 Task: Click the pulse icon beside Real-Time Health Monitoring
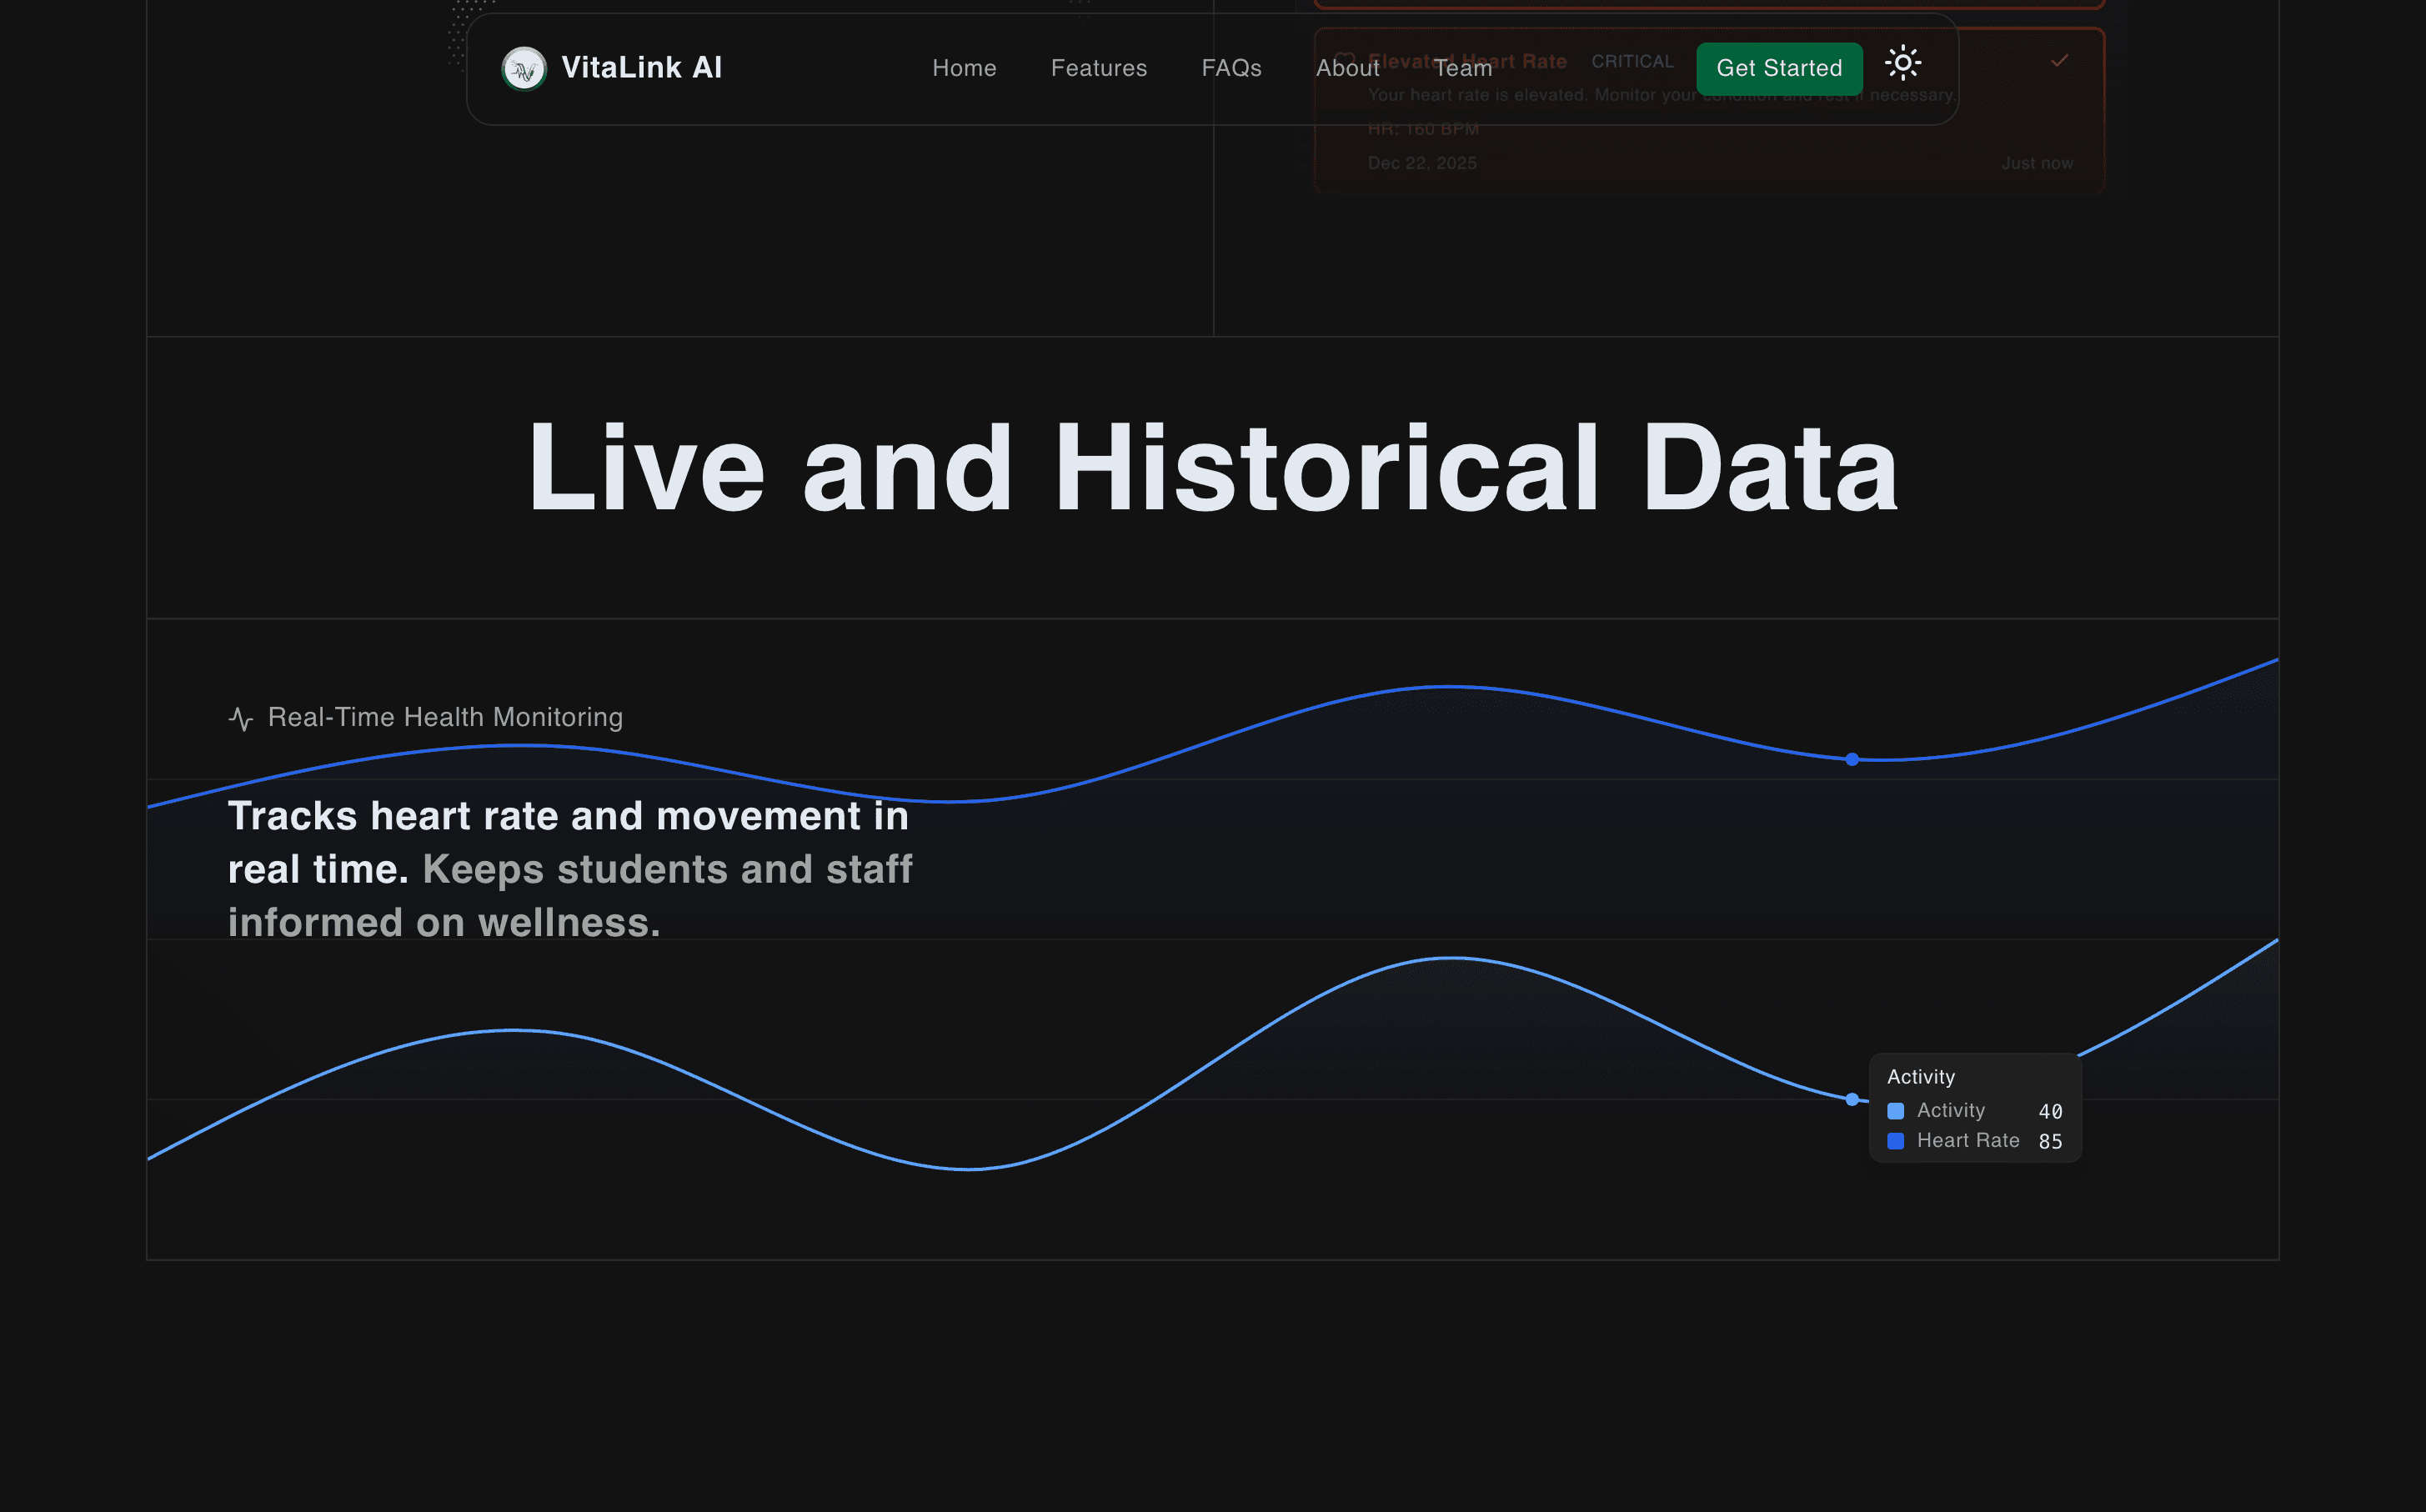tap(240, 718)
